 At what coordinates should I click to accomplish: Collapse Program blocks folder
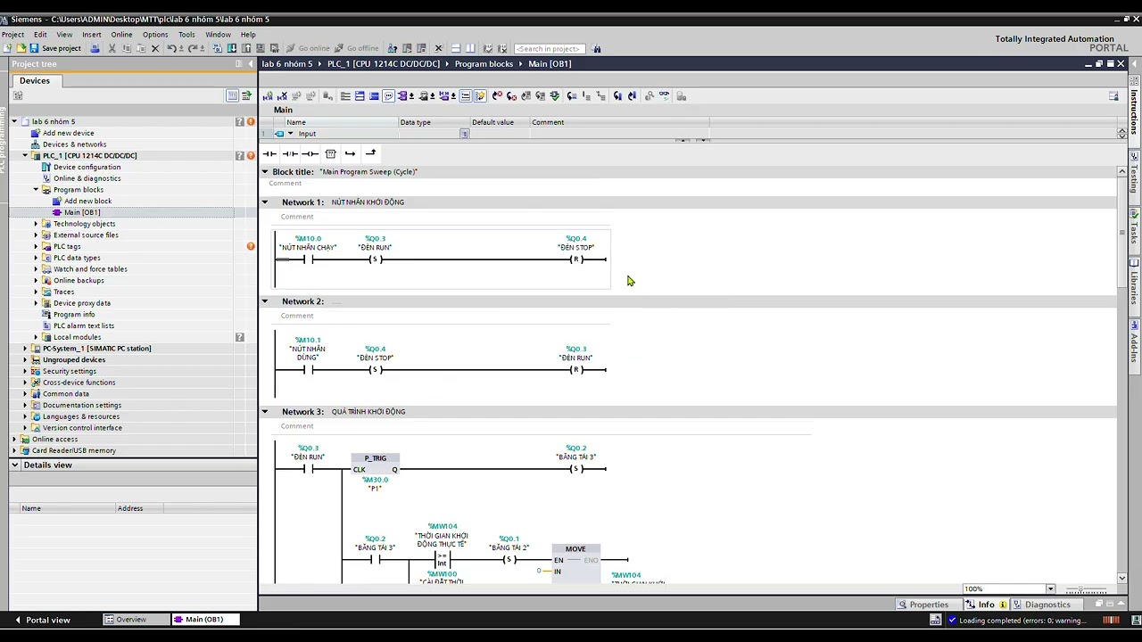[x=36, y=190]
